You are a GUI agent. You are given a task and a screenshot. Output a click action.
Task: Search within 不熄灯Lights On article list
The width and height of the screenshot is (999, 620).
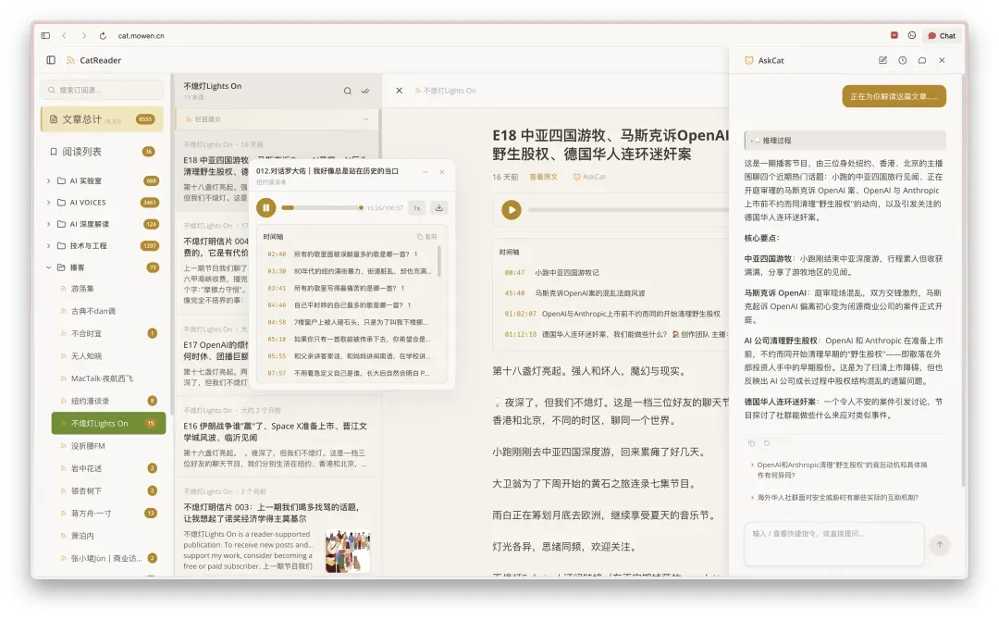(347, 91)
